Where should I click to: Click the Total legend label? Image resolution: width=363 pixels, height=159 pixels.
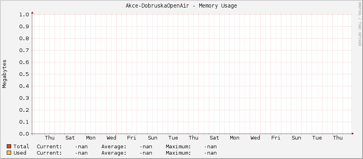pos(21,146)
